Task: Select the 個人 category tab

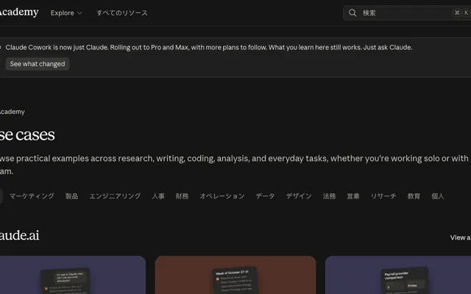Action: (438, 196)
